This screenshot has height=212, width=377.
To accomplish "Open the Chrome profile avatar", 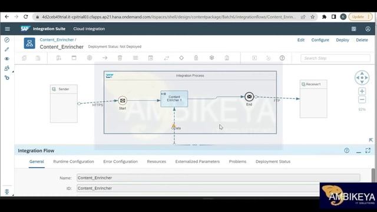I will tap(343, 17).
